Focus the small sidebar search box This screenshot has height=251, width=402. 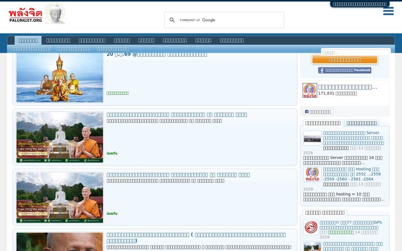coord(356,52)
